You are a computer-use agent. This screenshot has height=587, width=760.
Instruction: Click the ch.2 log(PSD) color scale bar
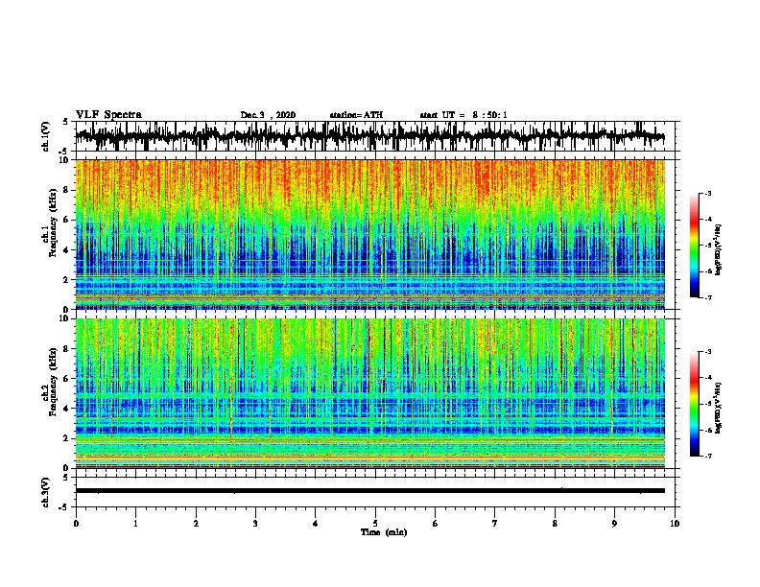point(694,404)
